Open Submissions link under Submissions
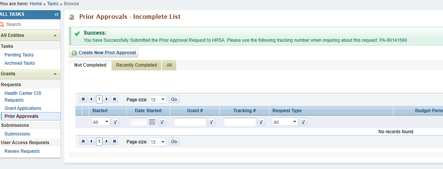 coord(17,134)
